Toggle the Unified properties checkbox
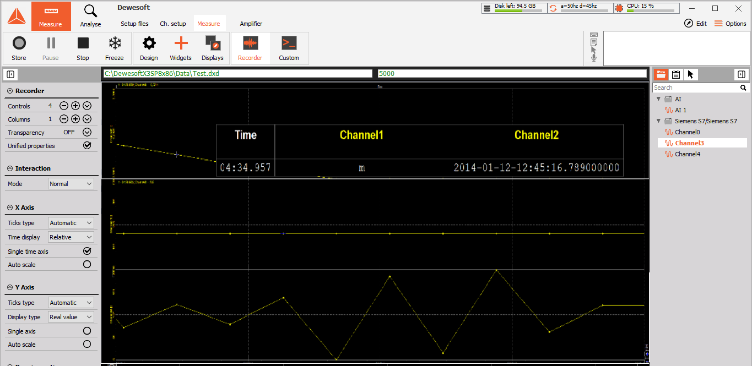Screen dimensions: 752x366 pyautogui.click(x=87, y=145)
